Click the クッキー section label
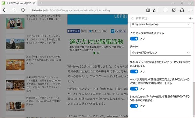Image resolution: width=195 pixels, height=118 pixels. [x=134, y=46]
